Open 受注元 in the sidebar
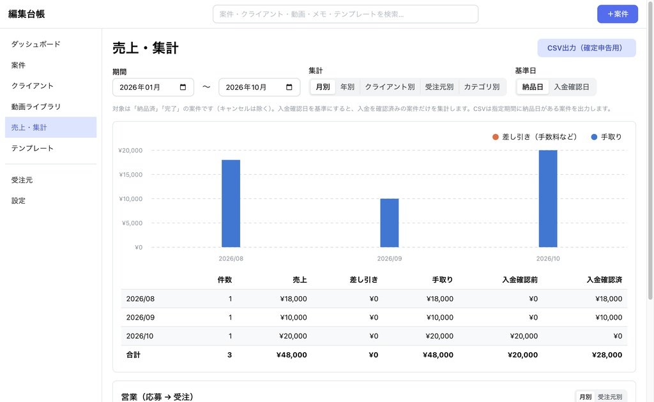 click(51, 180)
